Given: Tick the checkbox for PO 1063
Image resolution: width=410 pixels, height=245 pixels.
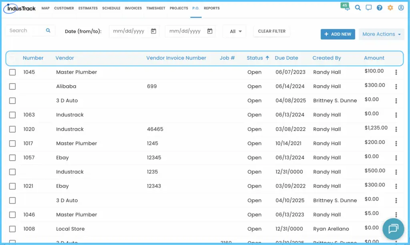Looking at the screenshot, I should (12, 115).
